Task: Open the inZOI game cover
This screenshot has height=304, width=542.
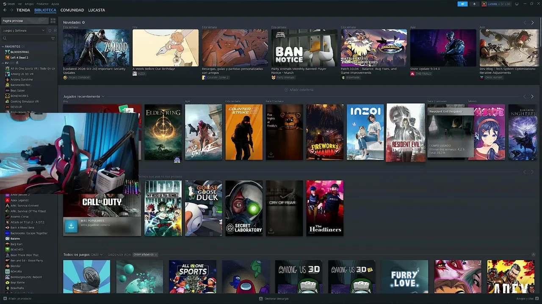Action: coord(365,132)
